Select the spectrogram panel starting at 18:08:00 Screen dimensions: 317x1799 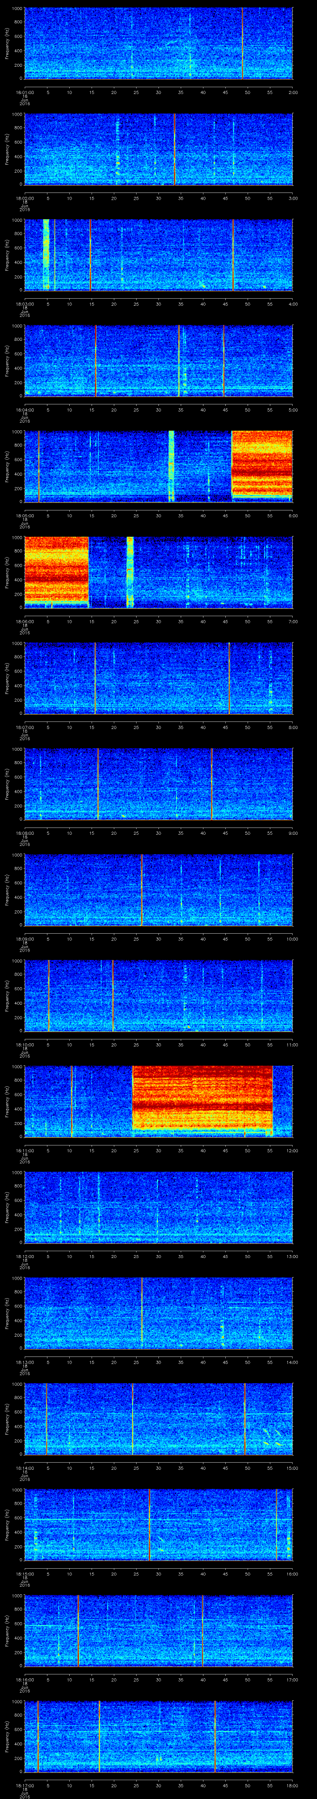158,784
